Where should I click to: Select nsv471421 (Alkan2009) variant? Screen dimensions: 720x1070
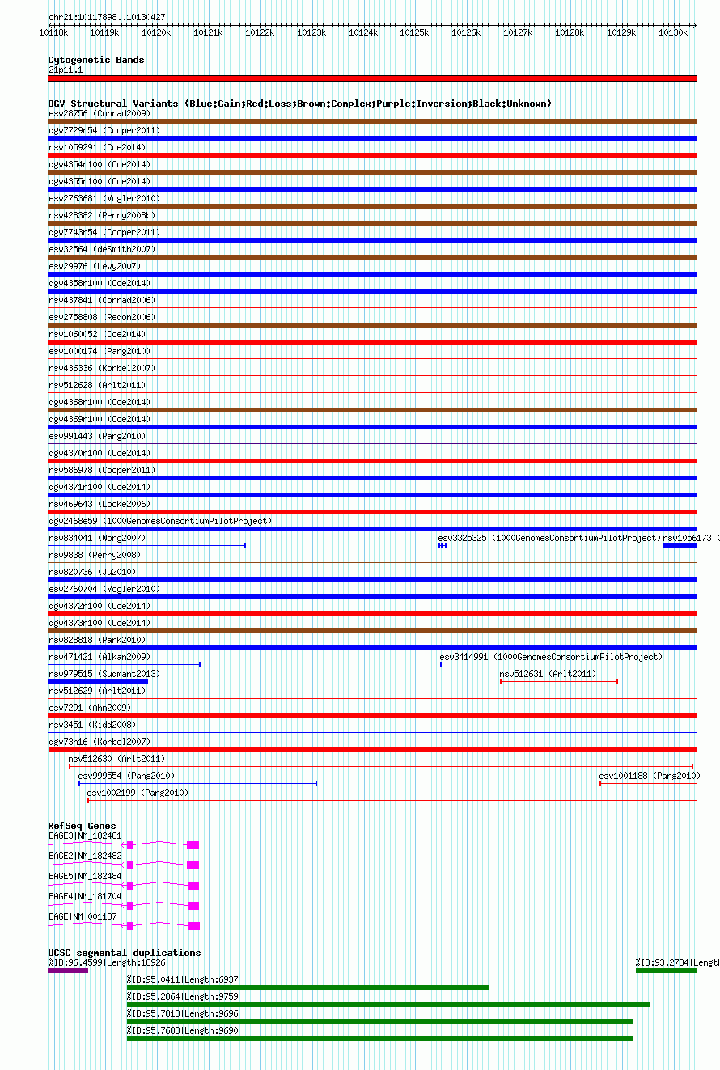100,657
